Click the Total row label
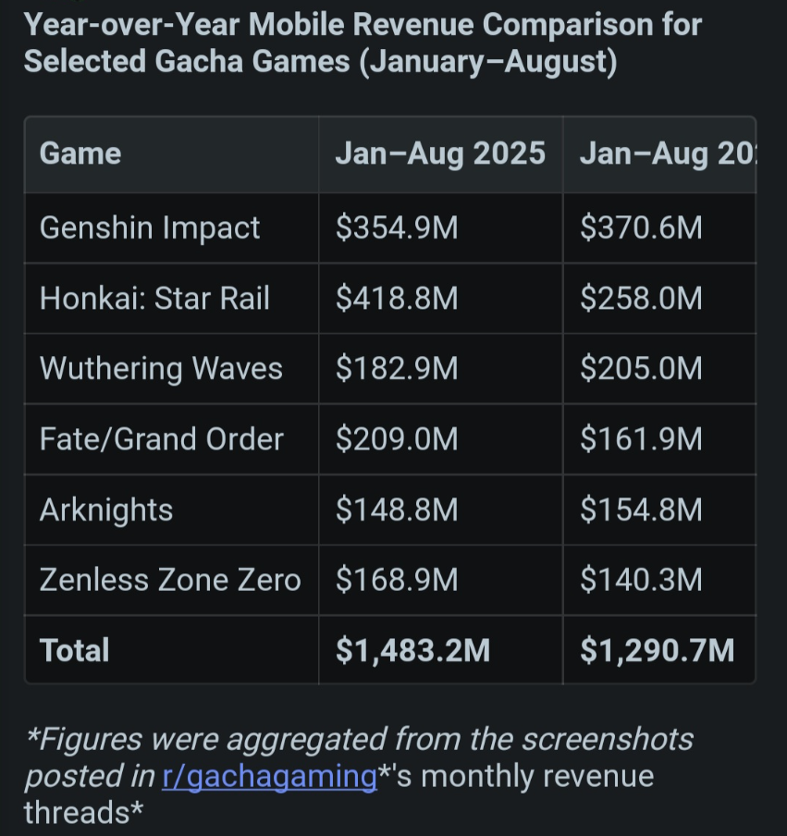Viewport: 787px width, 836px height. (x=75, y=650)
